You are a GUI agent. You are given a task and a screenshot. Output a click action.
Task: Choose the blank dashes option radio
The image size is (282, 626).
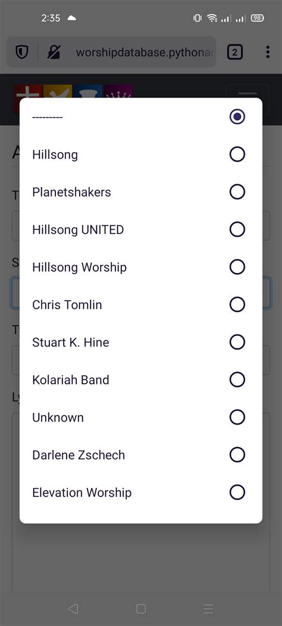point(237,117)
